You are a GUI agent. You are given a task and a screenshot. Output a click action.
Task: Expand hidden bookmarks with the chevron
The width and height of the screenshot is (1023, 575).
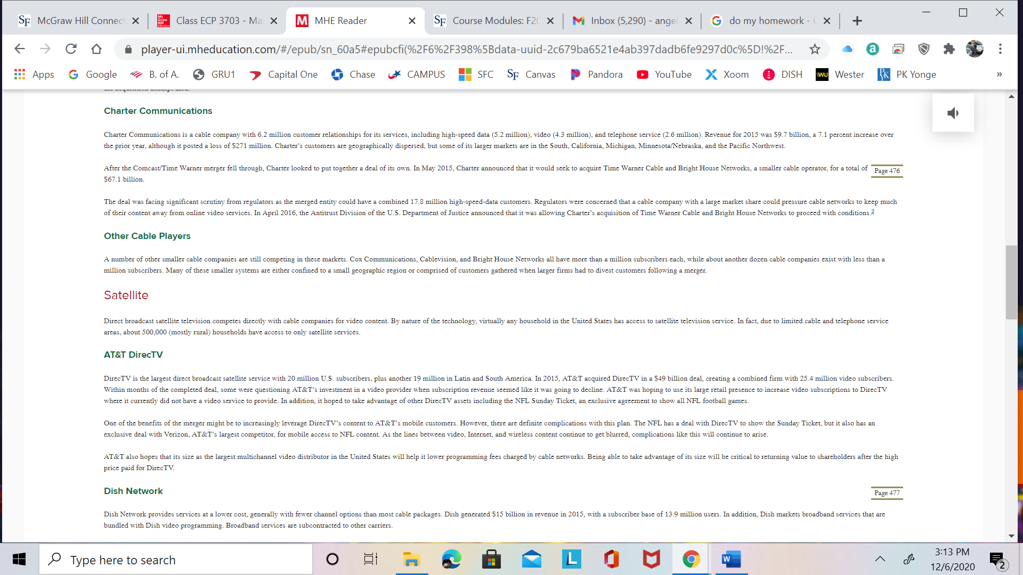tap(999, 75)
